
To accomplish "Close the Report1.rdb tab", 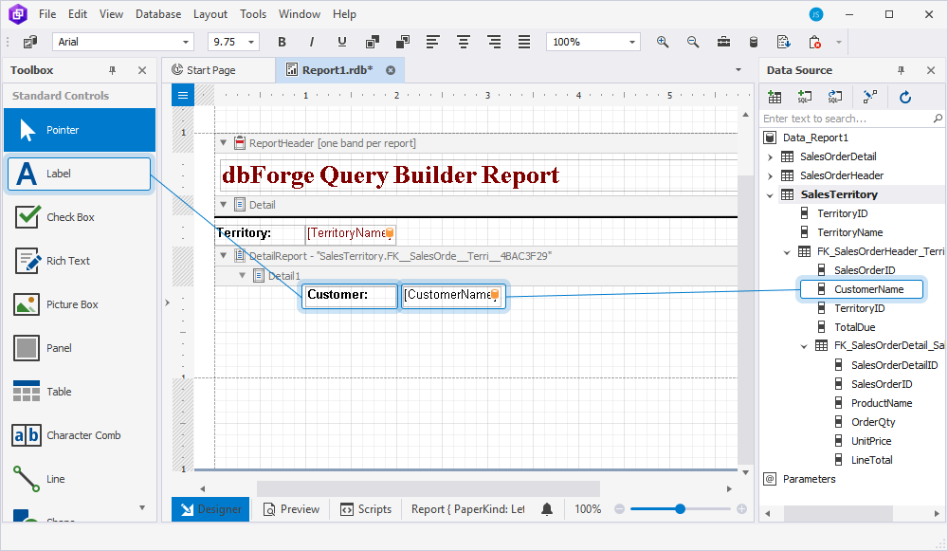I will click(x=391, y=70).
